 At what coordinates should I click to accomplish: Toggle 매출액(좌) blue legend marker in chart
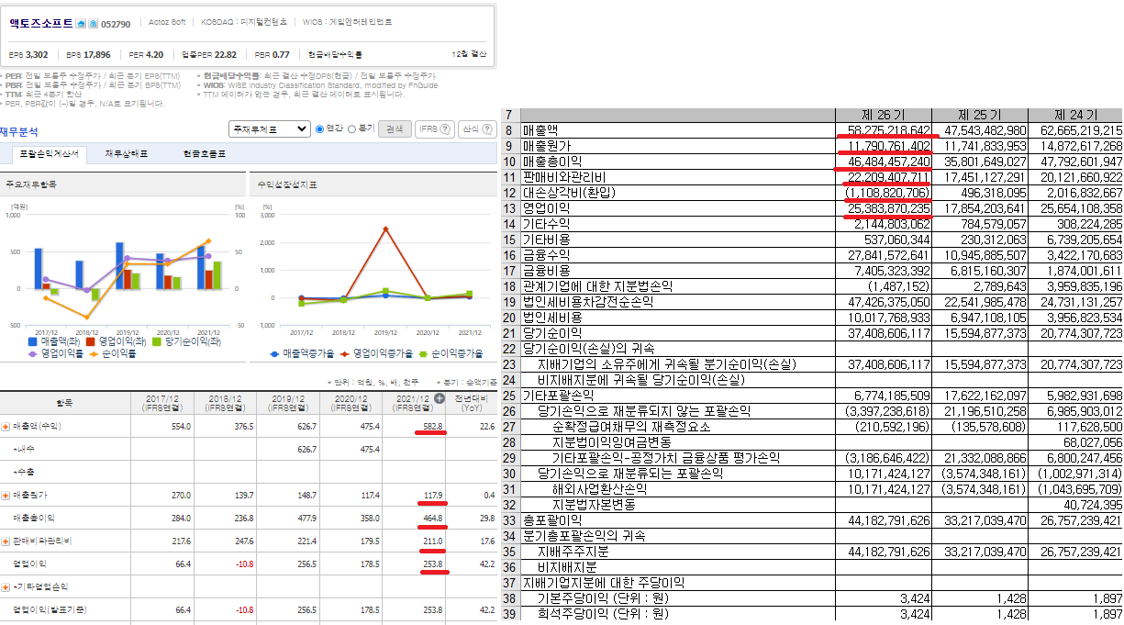[x=33, y=341]
